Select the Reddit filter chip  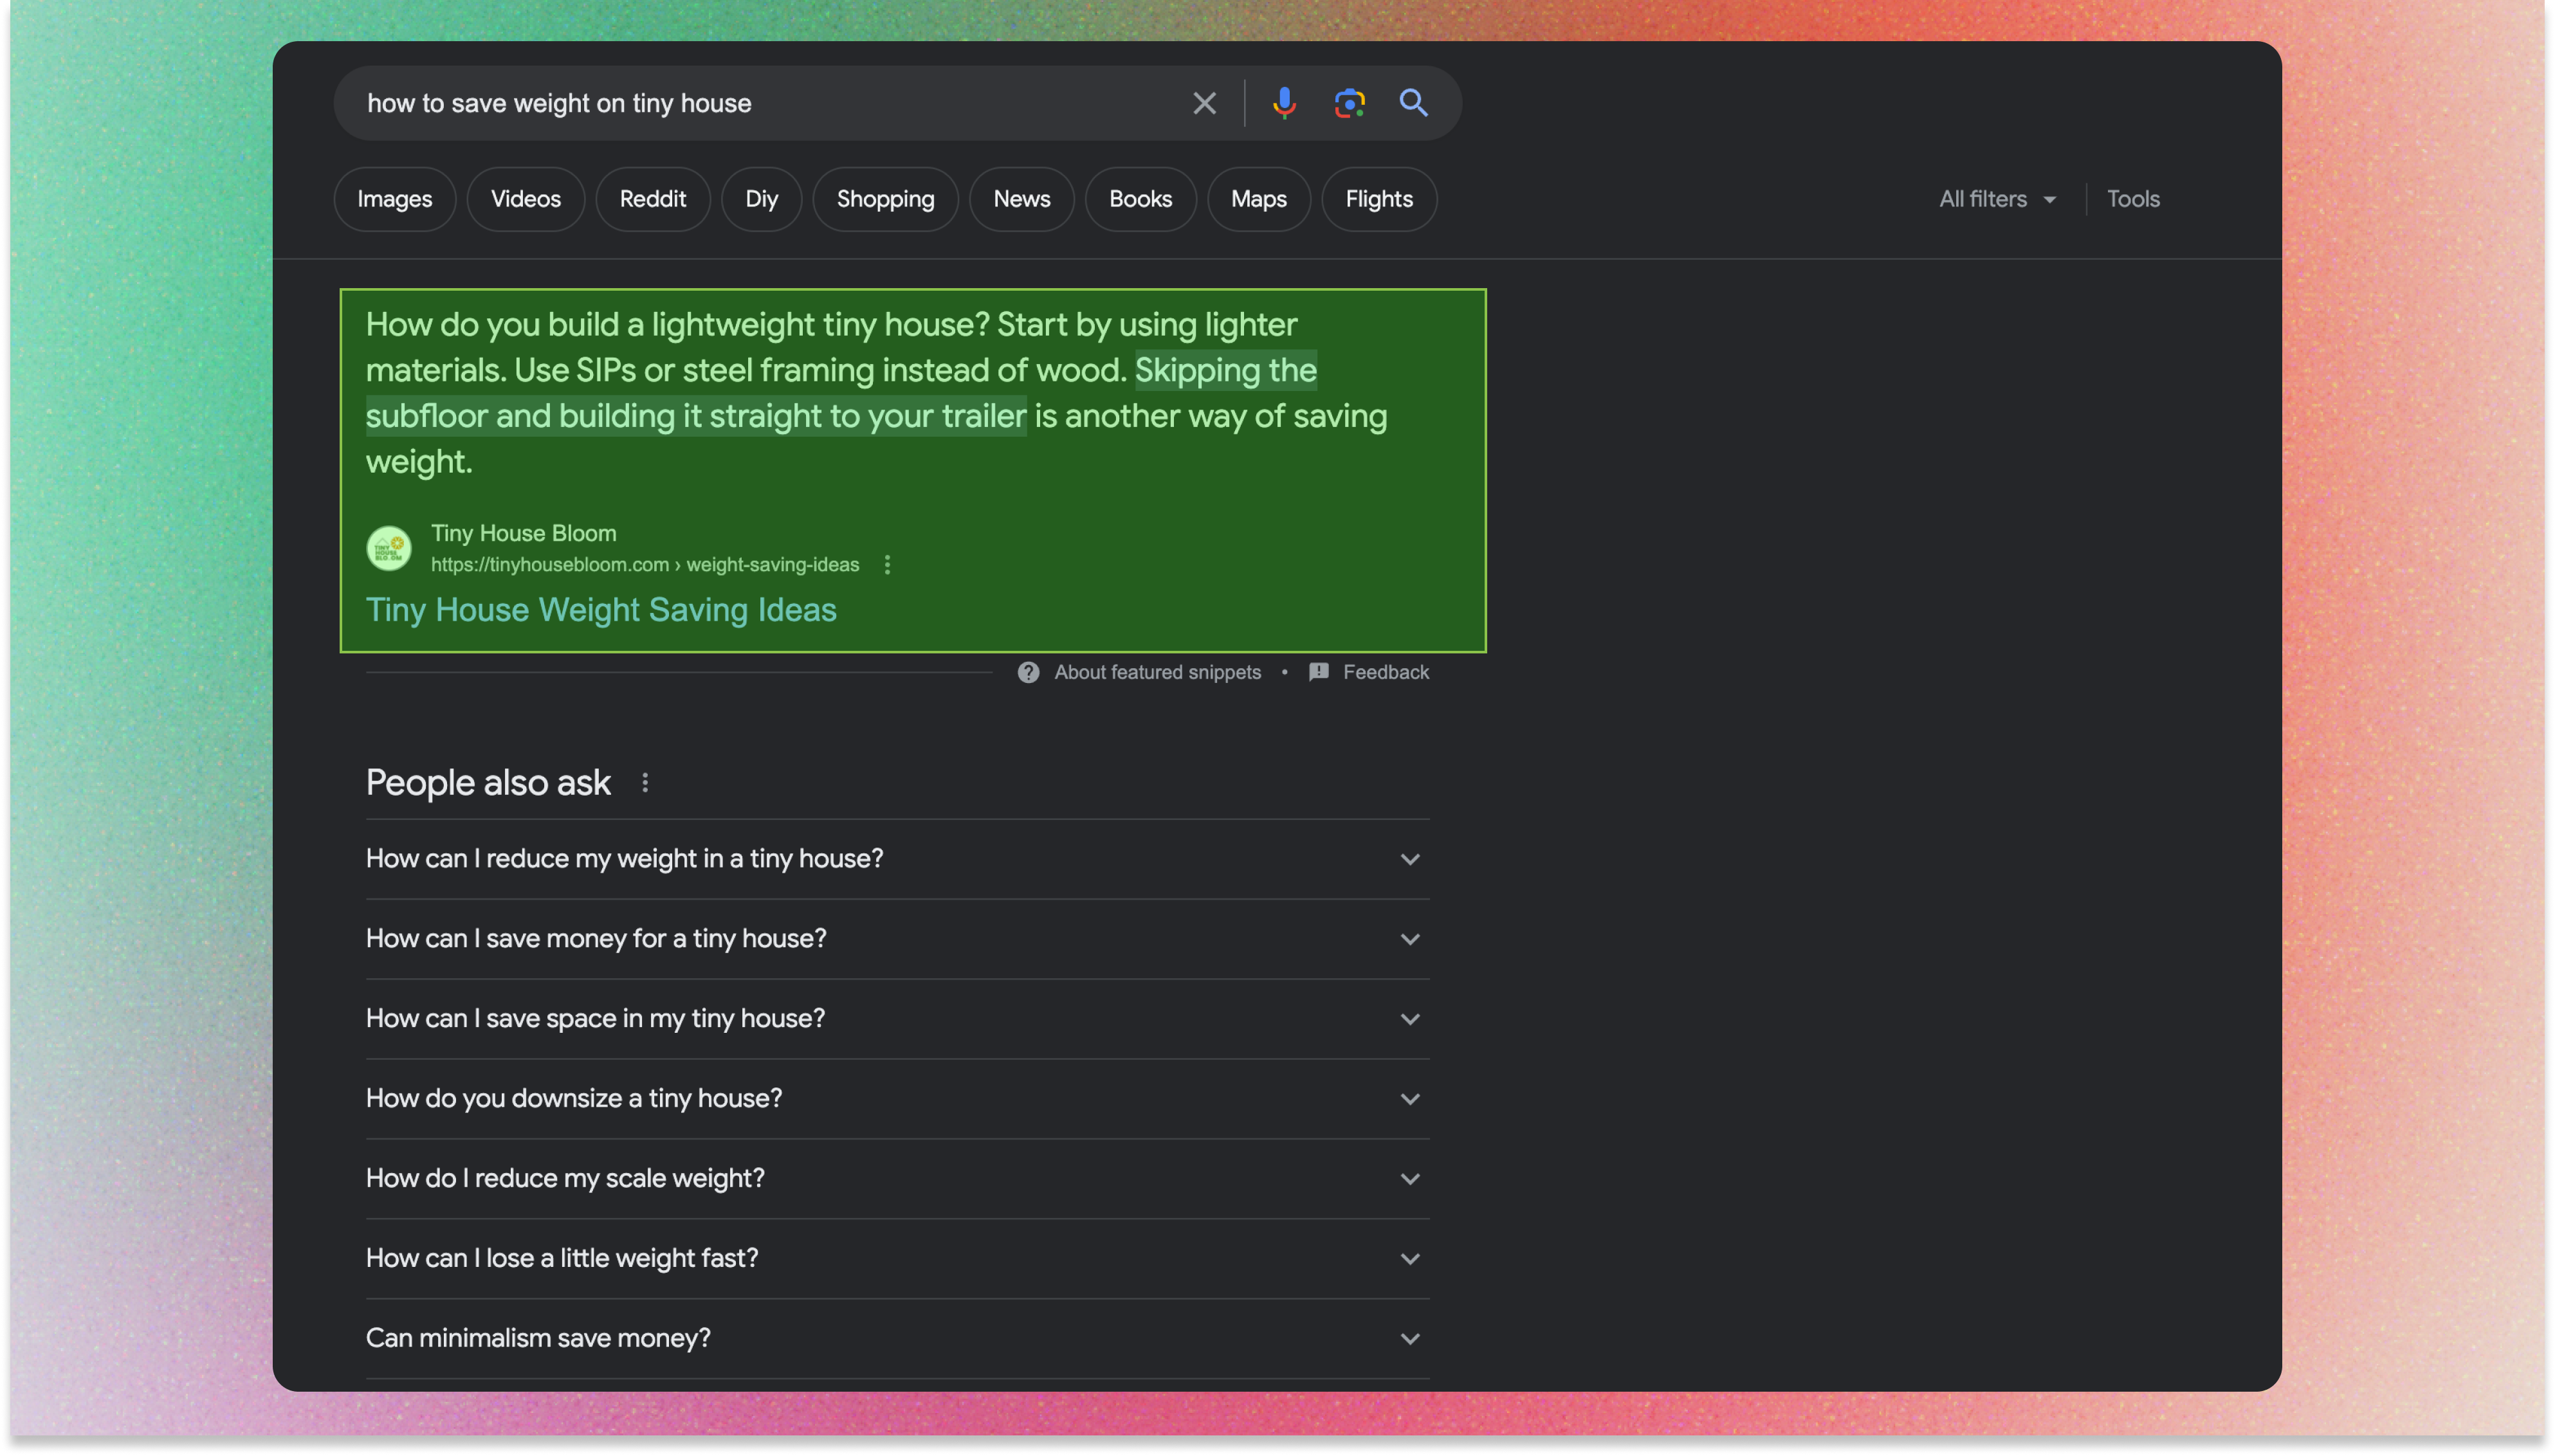[652, 199]
